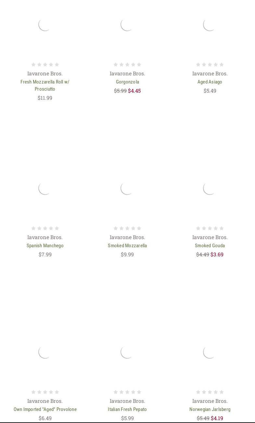The height and width of the screenshot is (423, 255).
Task: Click the star rating above Smoked Gouda
Action: [x=210, y=228]
